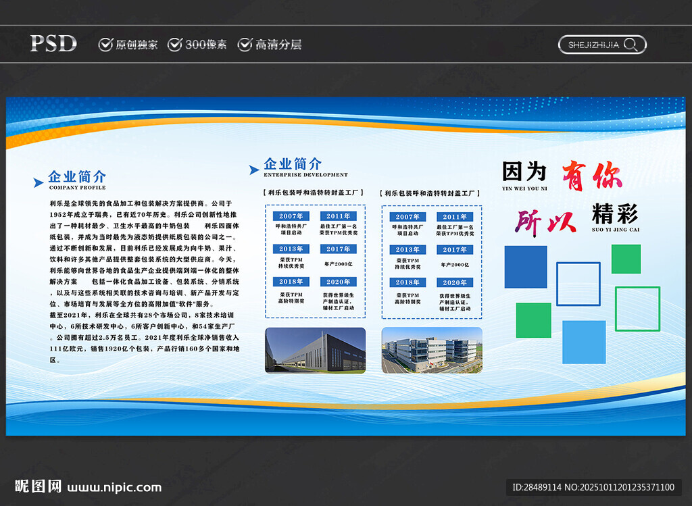
Task: Select the line starting 1952年成立于瑞典
Action: pyautogui.click(x=143, y=215)
